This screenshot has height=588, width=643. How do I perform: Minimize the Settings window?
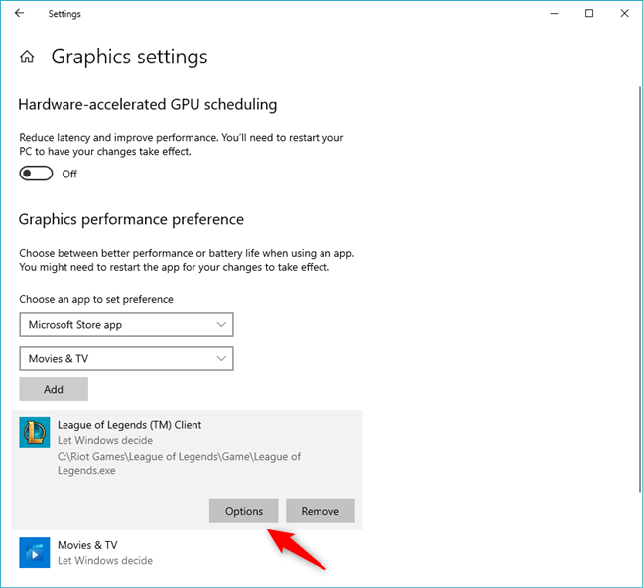click(x=554, y=14)
